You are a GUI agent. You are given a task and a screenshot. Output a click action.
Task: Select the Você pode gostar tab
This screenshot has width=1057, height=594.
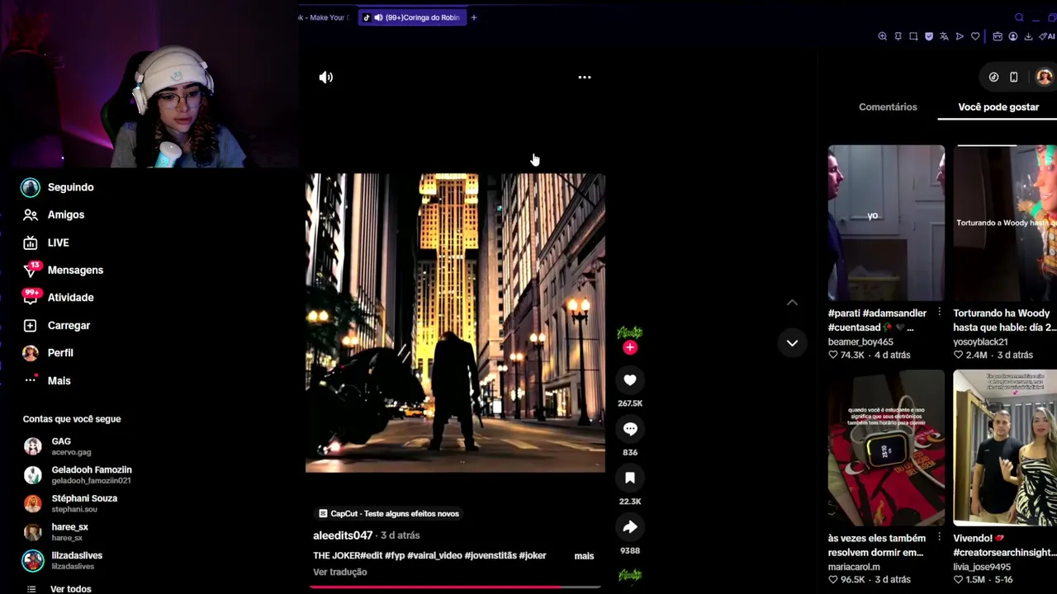click(998, 107)
